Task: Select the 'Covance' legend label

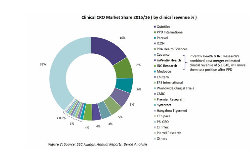Action: [163, 54]
